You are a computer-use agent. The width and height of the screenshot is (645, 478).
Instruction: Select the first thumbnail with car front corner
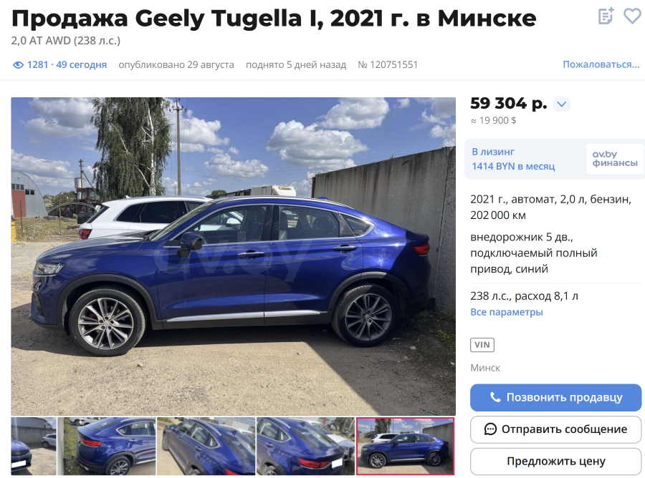(33, 447)
